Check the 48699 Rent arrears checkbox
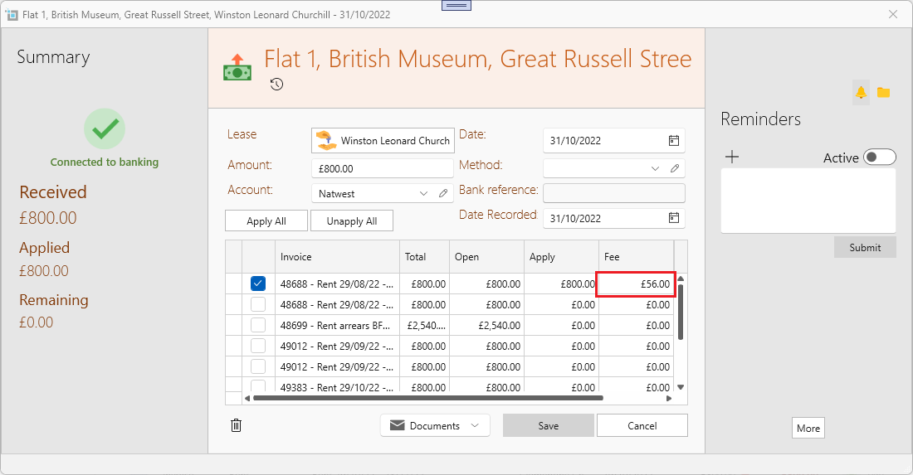Viewport: 913px width, 475px height. coord(258,325)
